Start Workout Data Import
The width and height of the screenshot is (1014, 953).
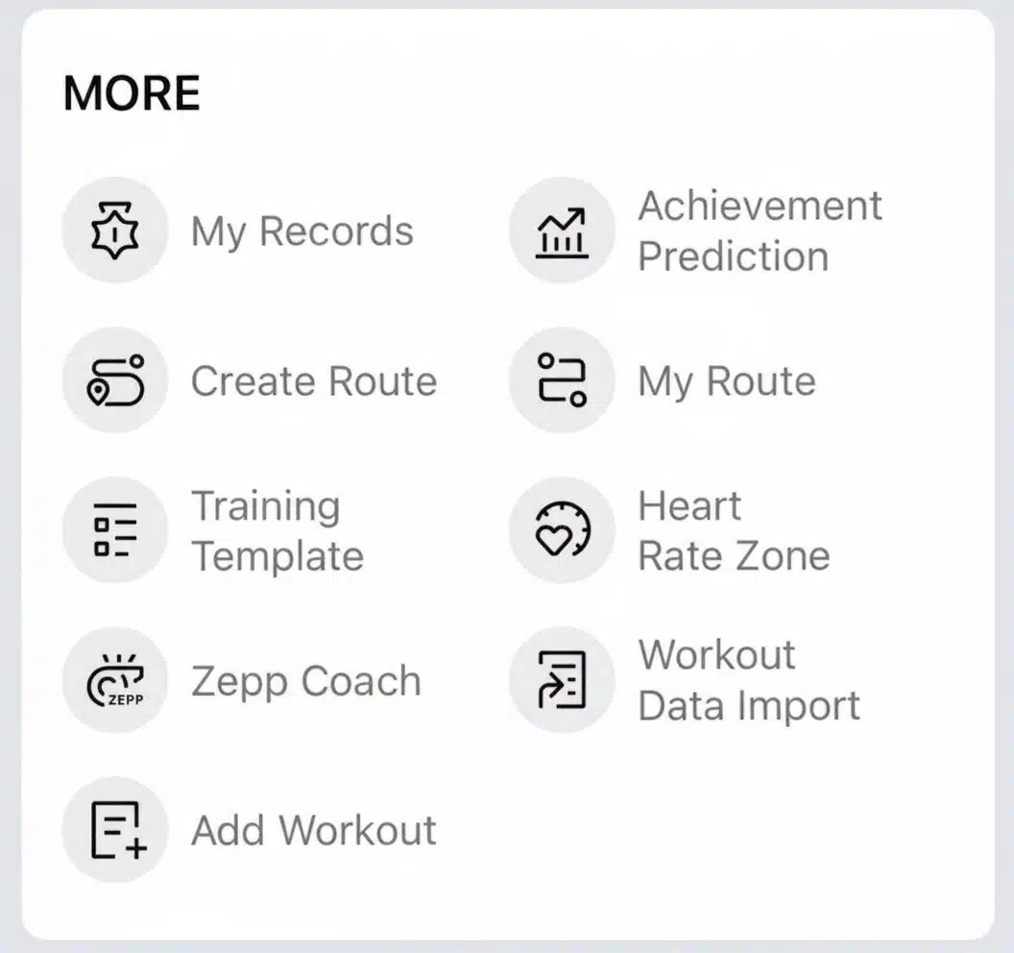pos(748,679)
